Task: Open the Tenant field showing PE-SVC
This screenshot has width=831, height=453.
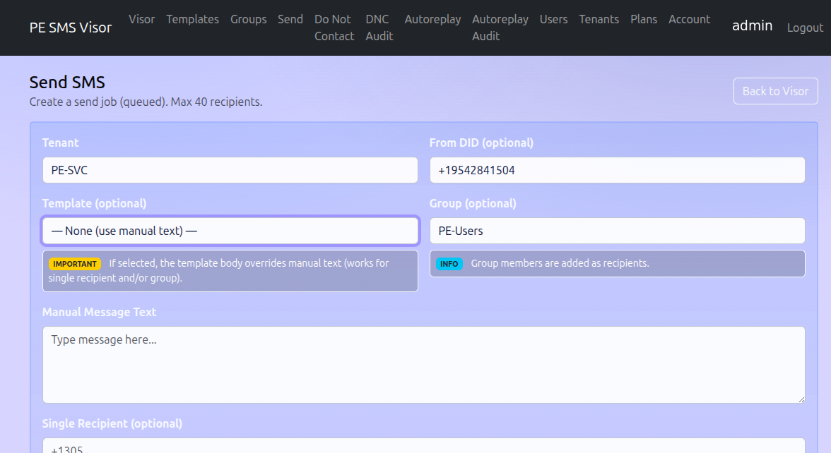Action: tap(230, 170)
